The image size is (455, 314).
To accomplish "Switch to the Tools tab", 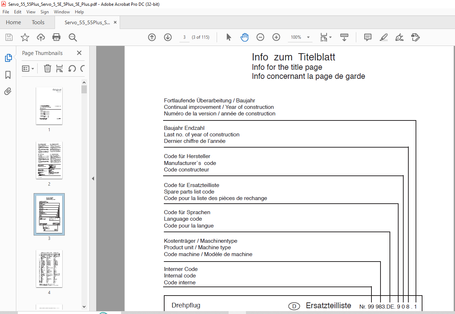I will [38, 22].
